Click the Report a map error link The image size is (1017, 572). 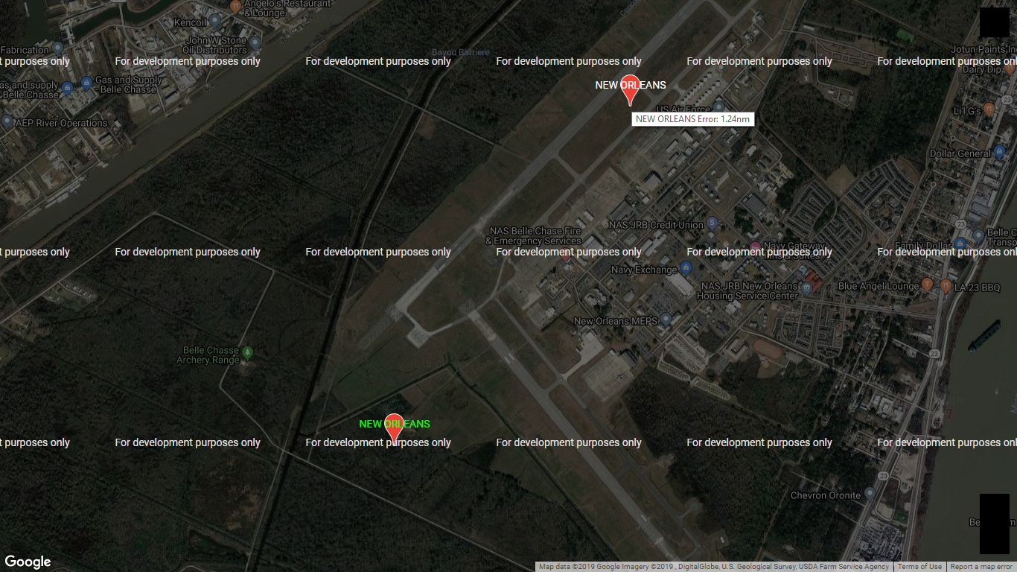[981, 567]
